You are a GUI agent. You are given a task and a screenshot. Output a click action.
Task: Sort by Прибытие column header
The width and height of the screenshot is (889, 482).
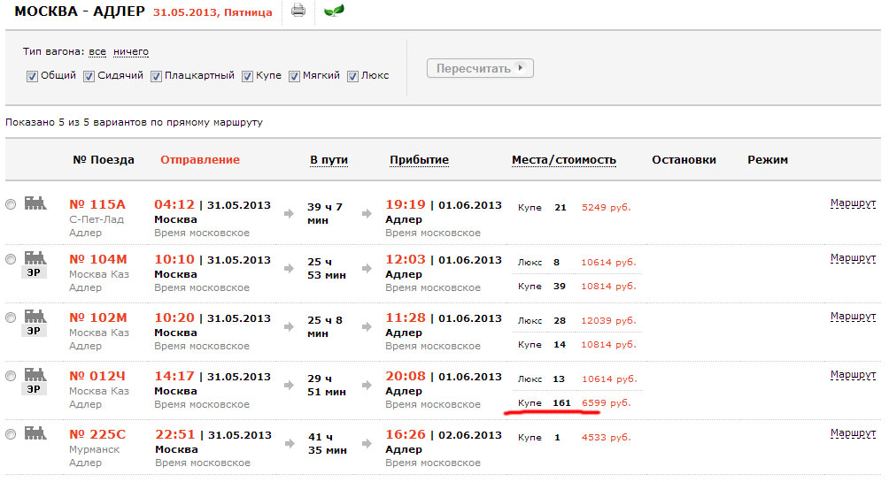pyautogui.click(x=419, y=160)
